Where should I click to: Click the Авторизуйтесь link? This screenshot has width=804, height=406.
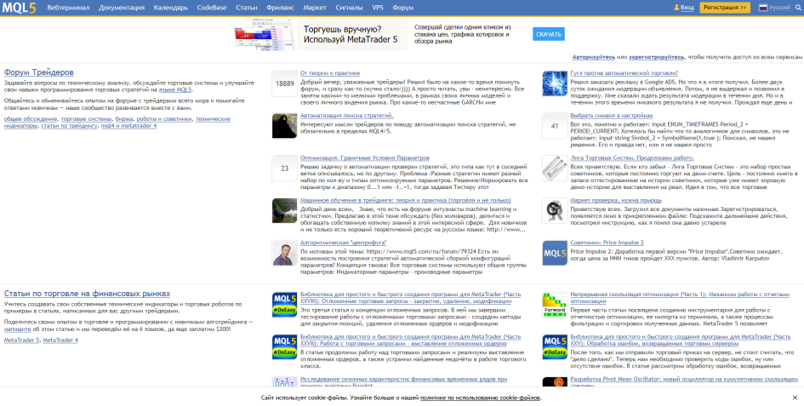(x=594, y=58)
